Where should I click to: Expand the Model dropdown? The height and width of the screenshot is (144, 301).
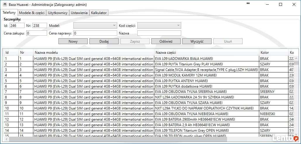tap(95, 25)
